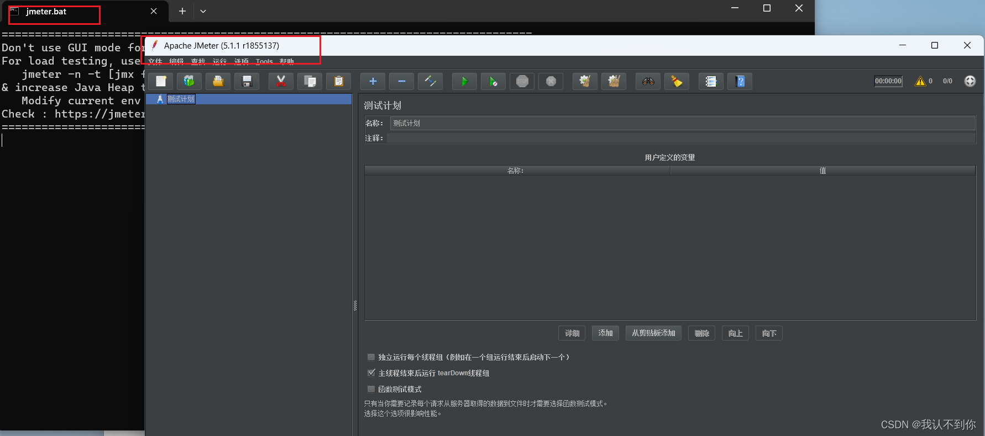This screenshot has height=436, width=985.
Task: Open the 帮助 menu
Action: [x=286, y=61]
